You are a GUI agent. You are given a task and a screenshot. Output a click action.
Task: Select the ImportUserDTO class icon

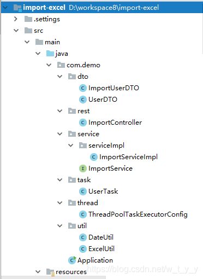click(x=83, y=88)
